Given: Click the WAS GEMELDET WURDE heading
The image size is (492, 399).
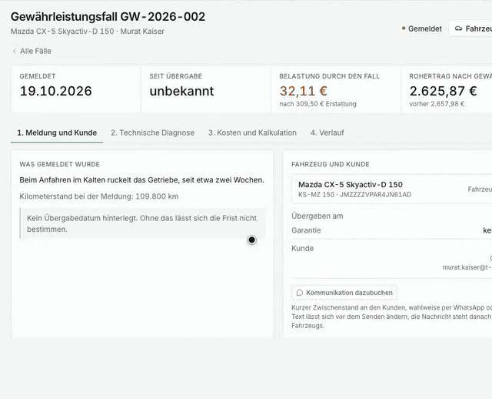Looking at the screenshot, I should click(60, 164).
